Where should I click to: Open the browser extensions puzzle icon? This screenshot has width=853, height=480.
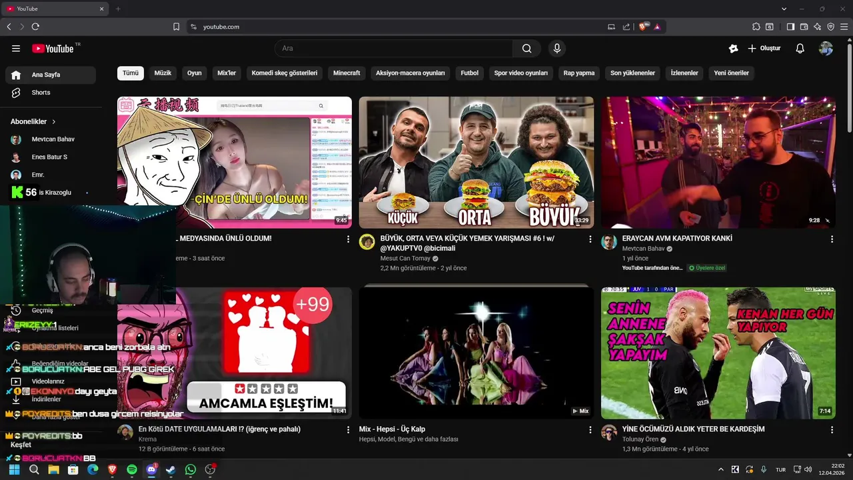756,27
